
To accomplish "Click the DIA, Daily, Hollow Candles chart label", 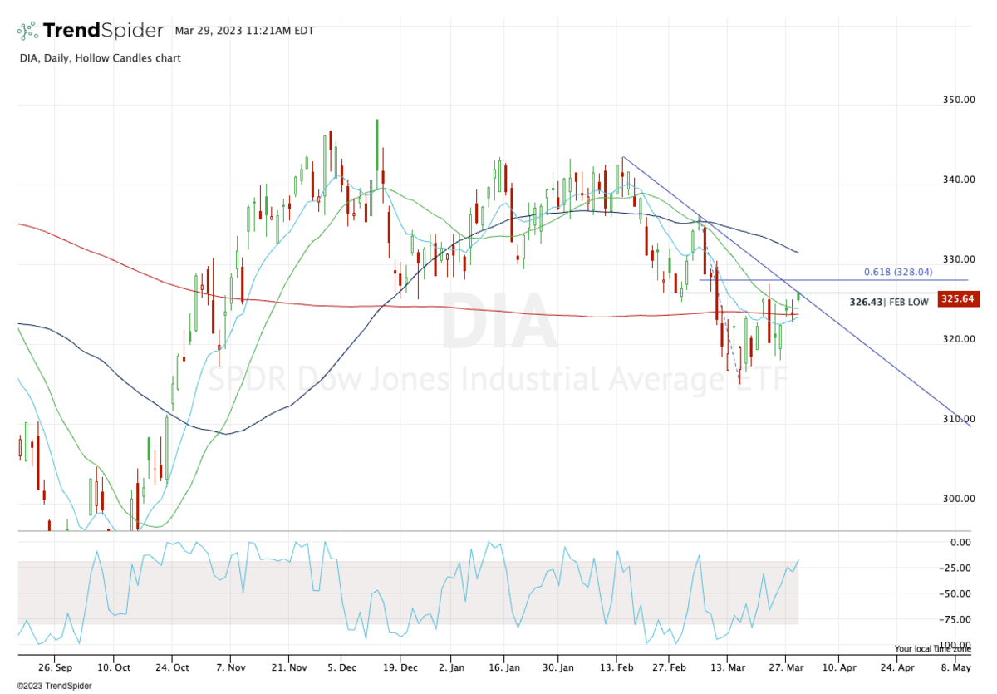I will (x=99, y=58).
